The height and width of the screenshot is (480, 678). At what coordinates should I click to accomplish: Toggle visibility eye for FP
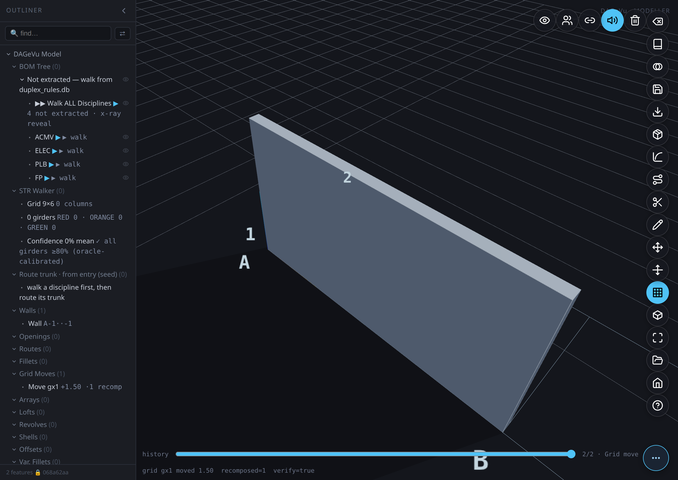pyautogui.click(x=126, y=178)
